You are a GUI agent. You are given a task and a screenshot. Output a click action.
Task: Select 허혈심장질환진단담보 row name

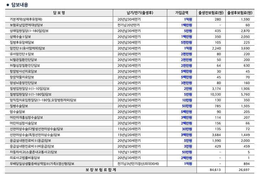click(x=25, y=66)
